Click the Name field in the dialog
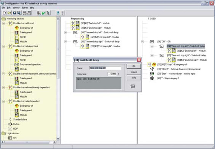Image resolution: width=215 pixels, height=149 pixels. [105, 67]
